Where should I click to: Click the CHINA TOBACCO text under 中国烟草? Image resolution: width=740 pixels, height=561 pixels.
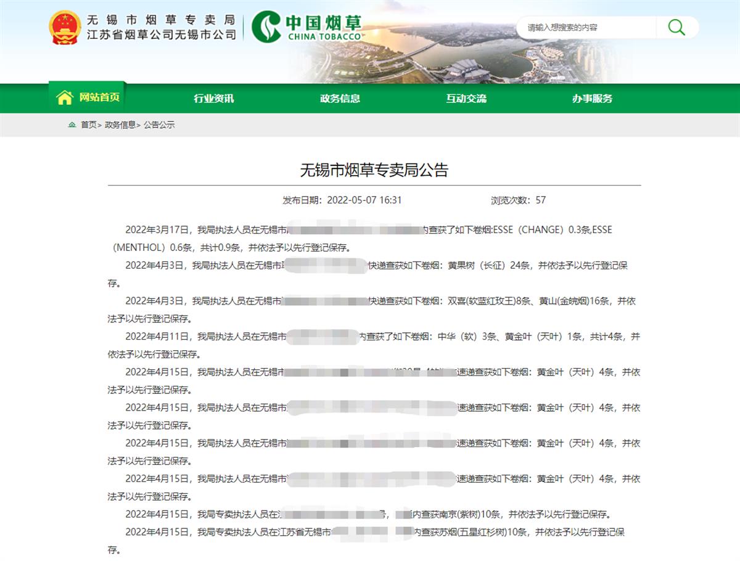[324, 36]
